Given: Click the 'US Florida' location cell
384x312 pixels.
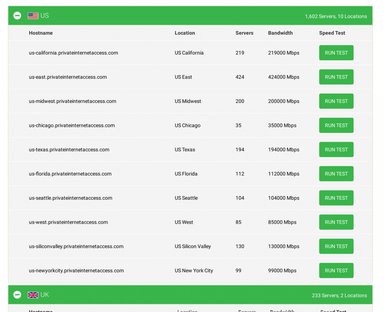Looking at the screenshot, I should click(x=186, y=174).
